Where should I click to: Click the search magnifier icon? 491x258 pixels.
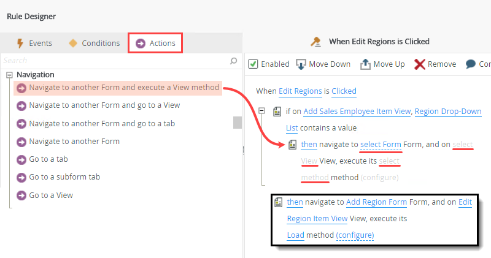click(233, 61)
